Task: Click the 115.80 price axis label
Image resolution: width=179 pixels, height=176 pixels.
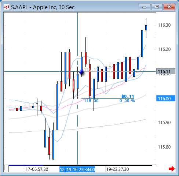Action: point(164,147)
